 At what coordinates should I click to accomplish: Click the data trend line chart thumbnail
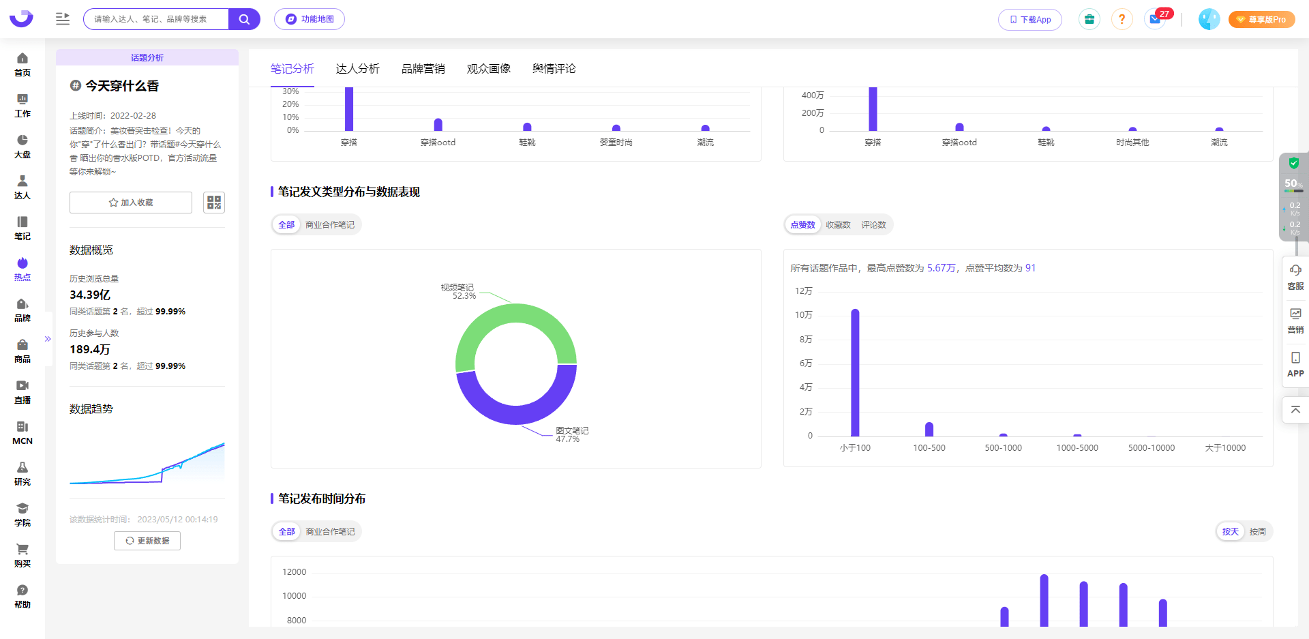click(147, 464)
